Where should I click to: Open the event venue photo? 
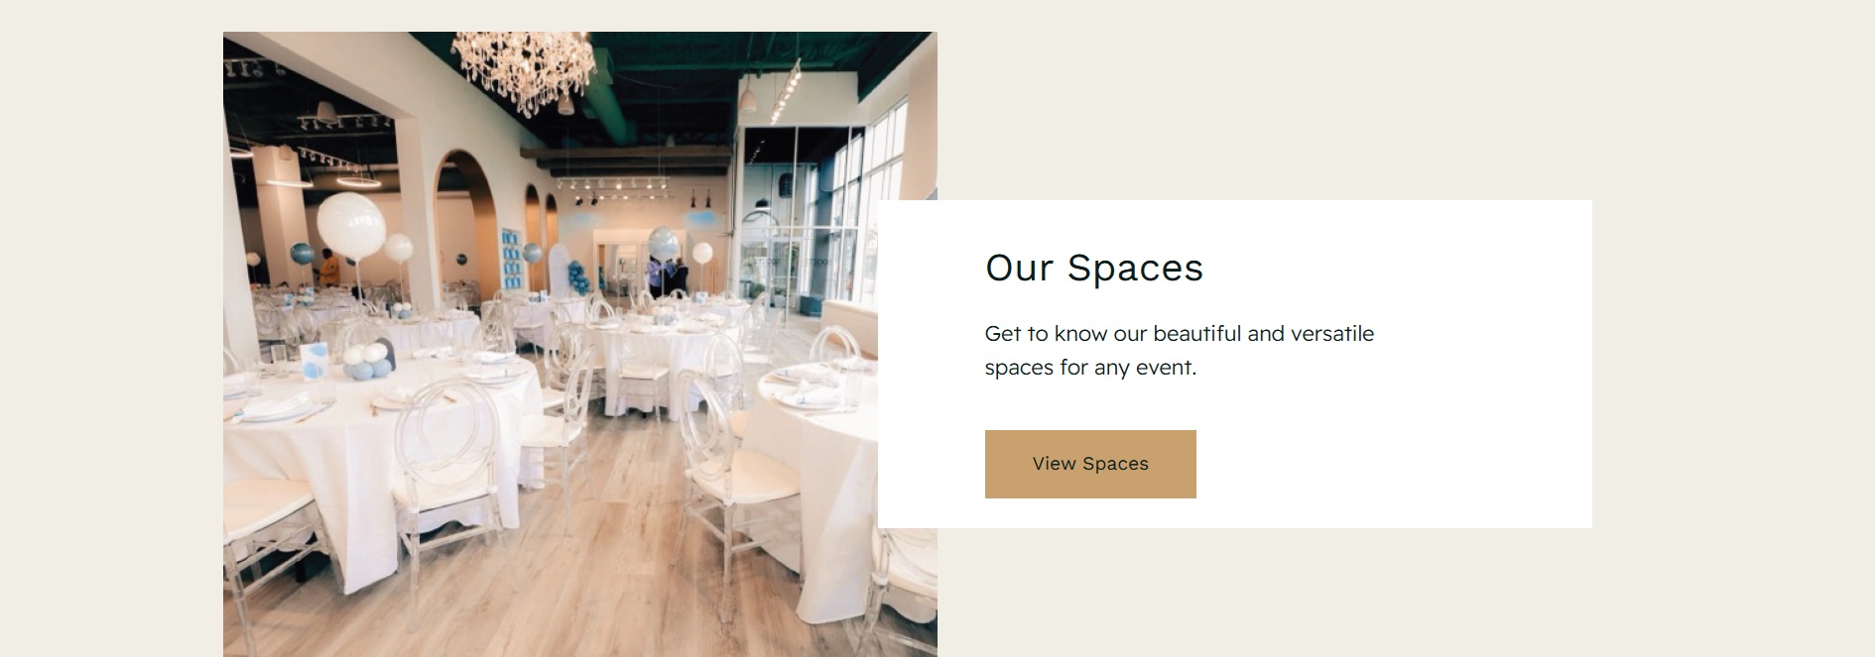580,344
